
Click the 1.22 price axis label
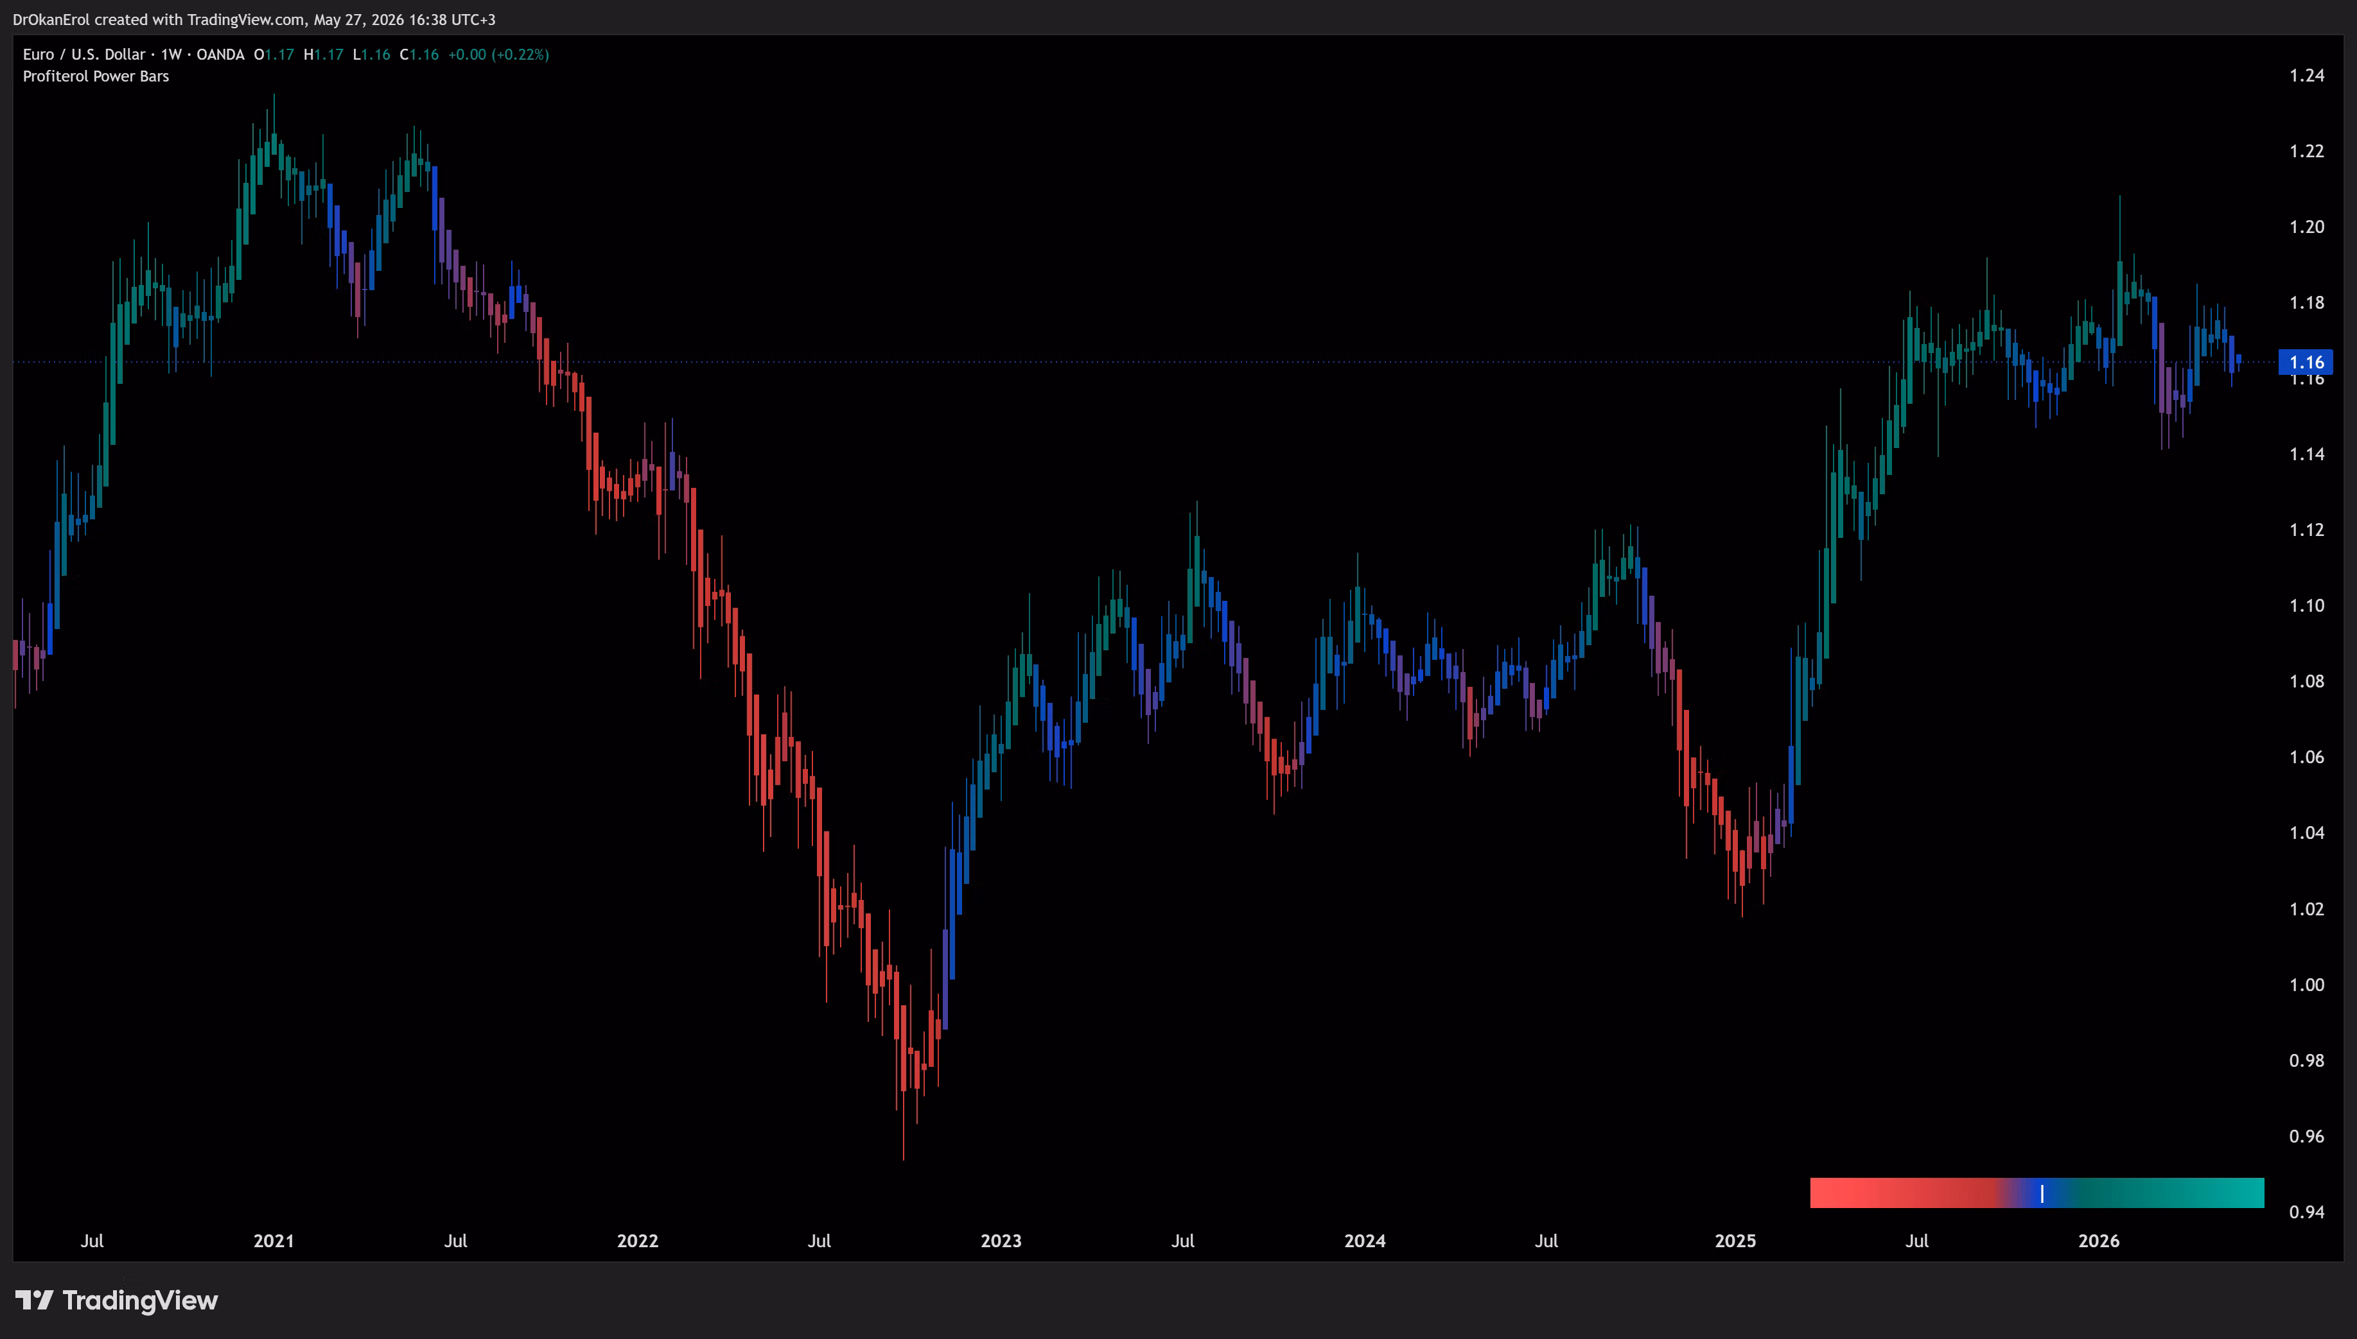pyautogui.click(x=2306, y=151)
